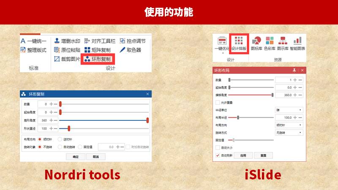This screenshot has height=190, width=338.
Task: Click the 应用 apply button
Action: [x=243, y=155]
